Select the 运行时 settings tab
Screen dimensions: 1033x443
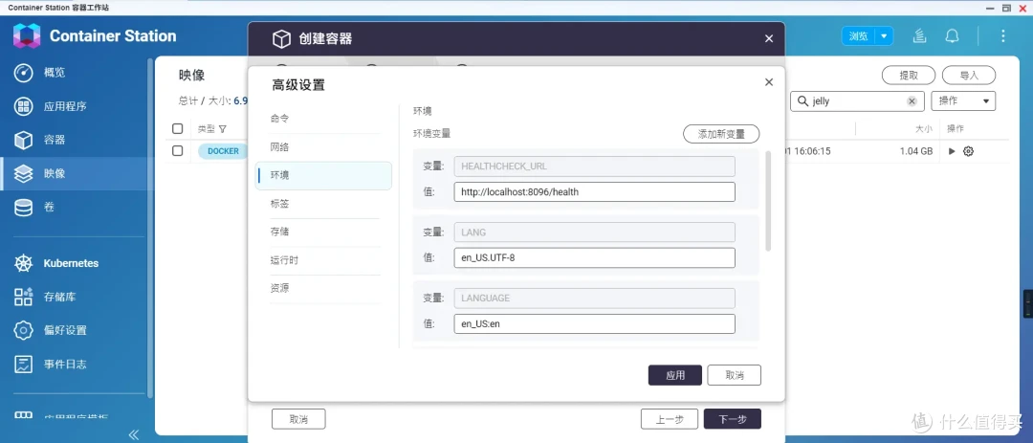[x=324, y=260]
